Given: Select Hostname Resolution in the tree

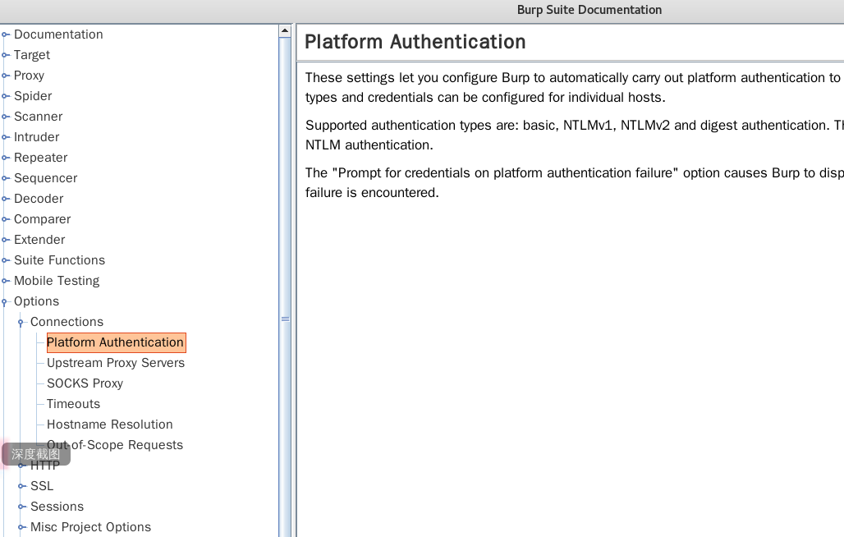Looking at the screenshot, I should [109, 425].
